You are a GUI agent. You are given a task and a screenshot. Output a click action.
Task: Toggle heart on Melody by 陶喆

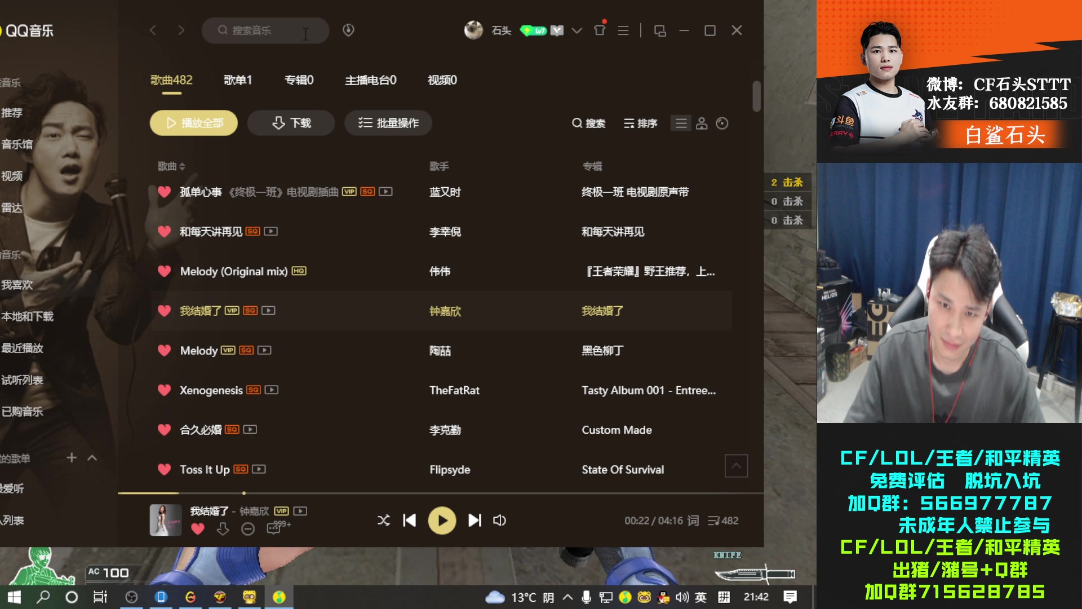click(164, 351)
